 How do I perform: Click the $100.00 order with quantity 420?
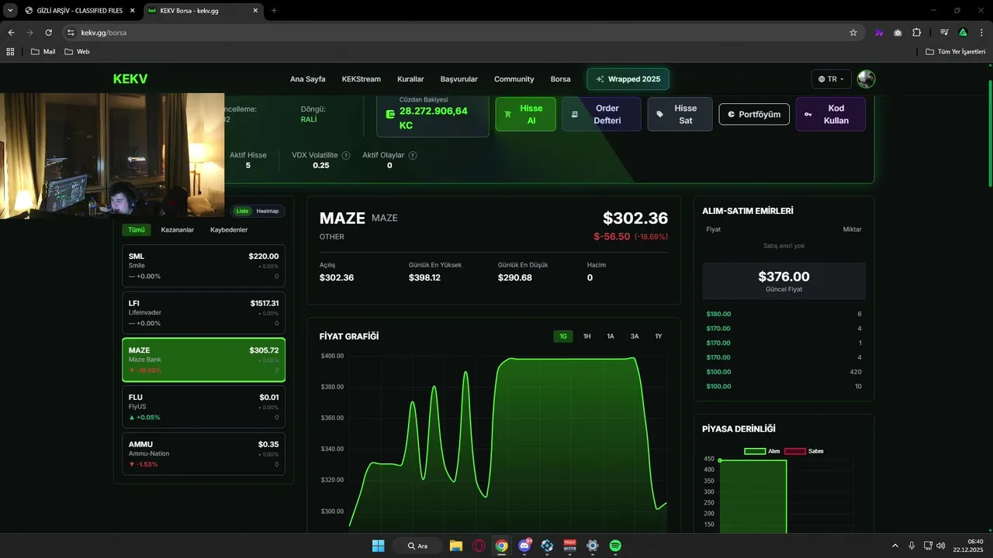point(784,372)
